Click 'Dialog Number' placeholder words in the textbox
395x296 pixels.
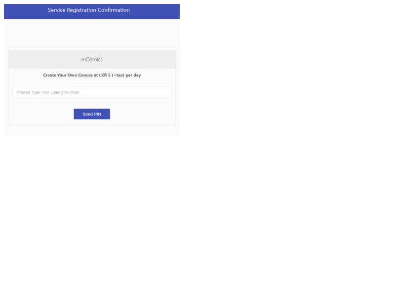pyautogui.click(x=65, y=92)
